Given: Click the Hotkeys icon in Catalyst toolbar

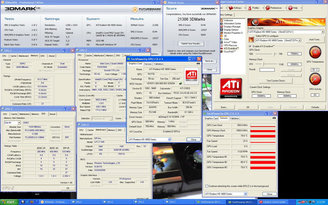Looking at the screenshot, I should (x=231, y=8).
